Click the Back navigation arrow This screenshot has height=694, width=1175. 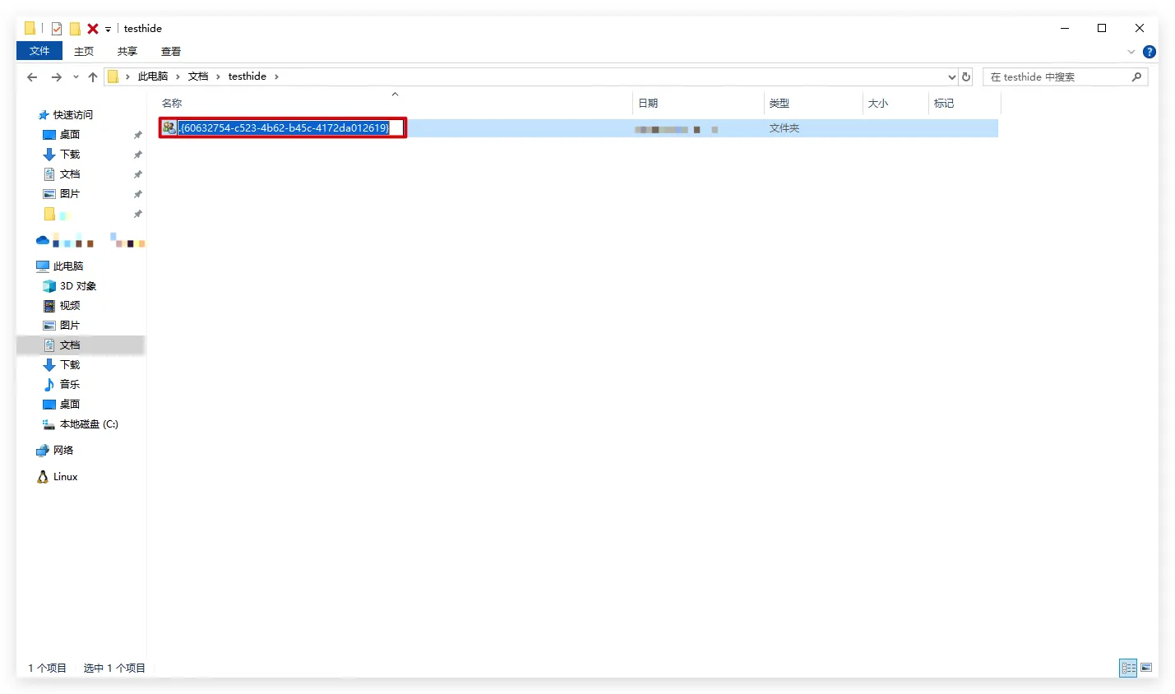(x=32, y=77)
